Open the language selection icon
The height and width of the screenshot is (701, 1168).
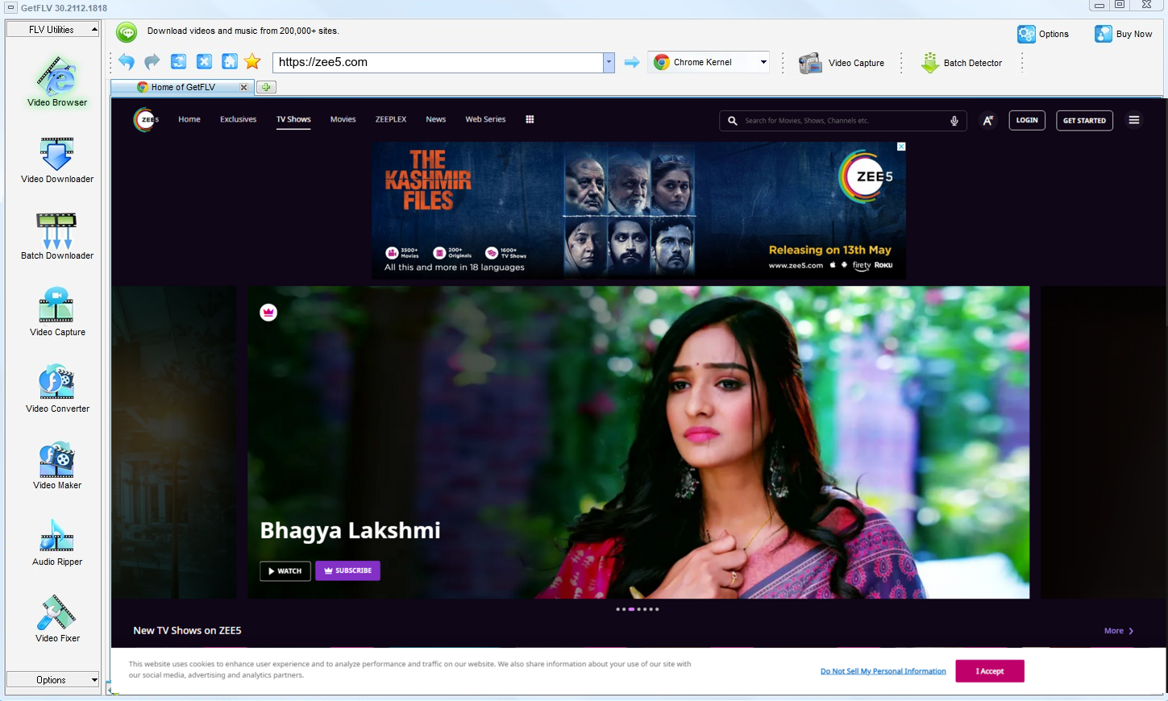[x=987, y=121]
